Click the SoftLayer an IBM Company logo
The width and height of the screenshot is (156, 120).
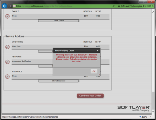click(134, 108)
